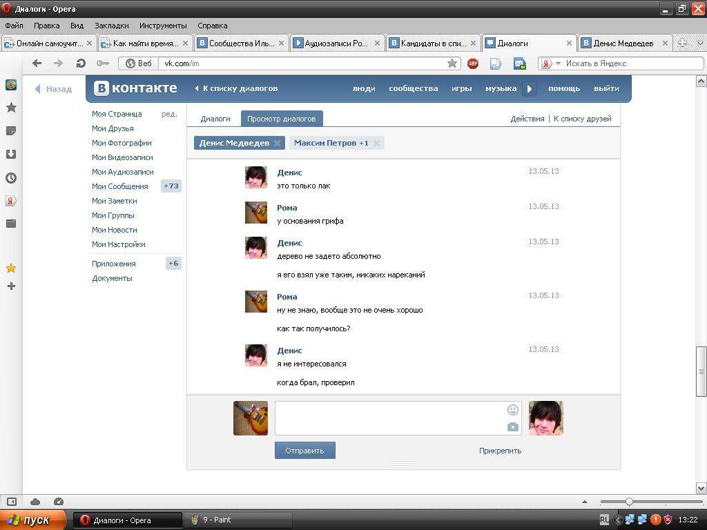Open the password wand key icon

(103, 63)
